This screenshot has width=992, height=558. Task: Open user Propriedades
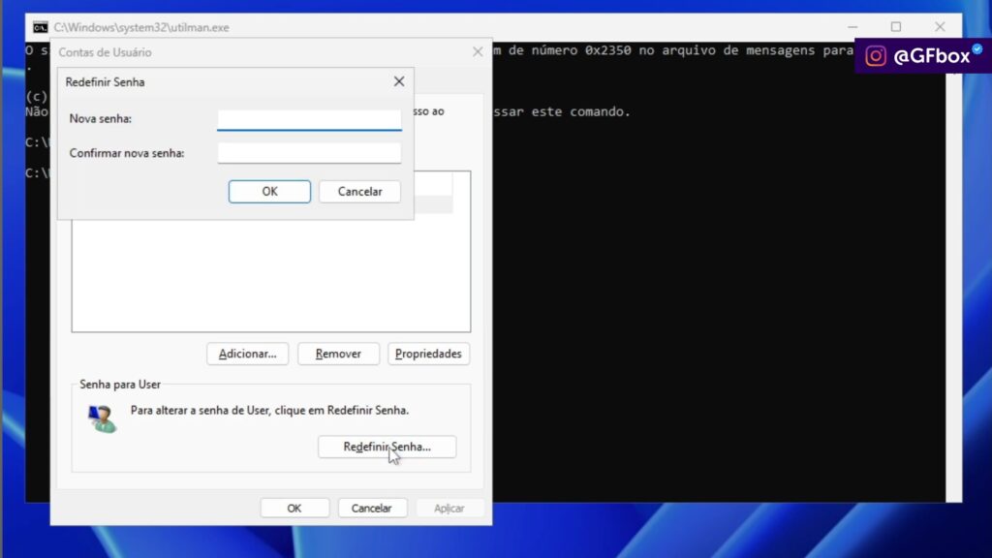[428, 354]
